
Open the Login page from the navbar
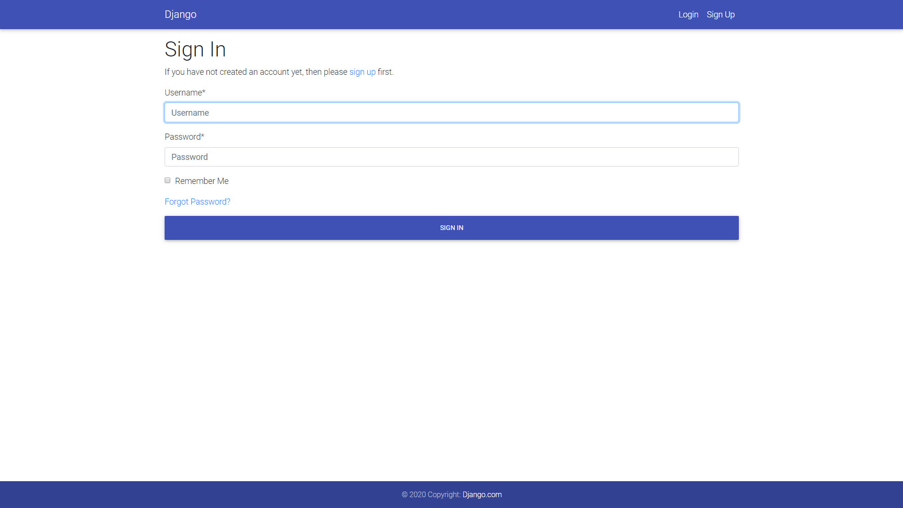(x=688, y=15)
